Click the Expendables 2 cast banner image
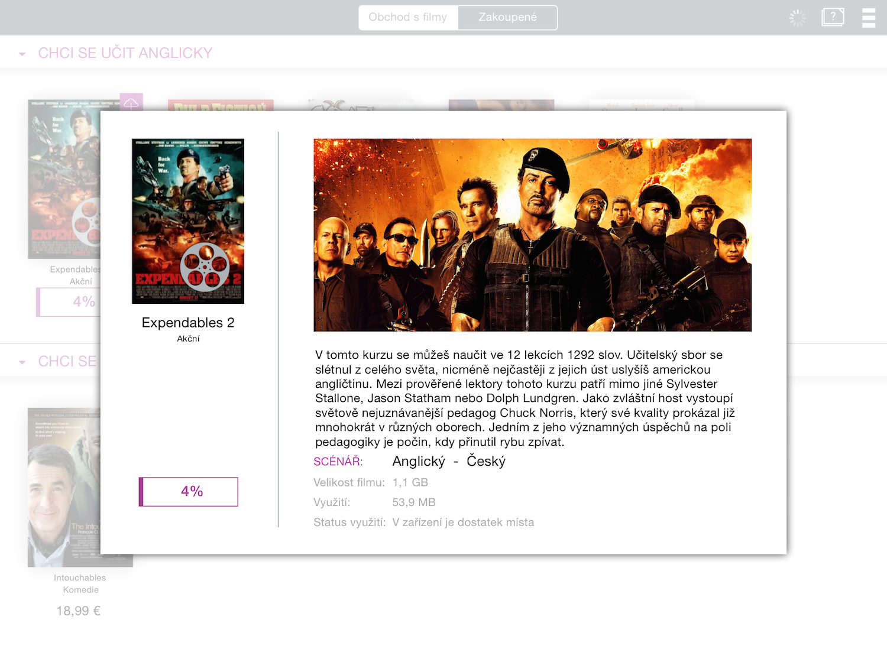The image size is (887, 665). [x=532, y=235]
